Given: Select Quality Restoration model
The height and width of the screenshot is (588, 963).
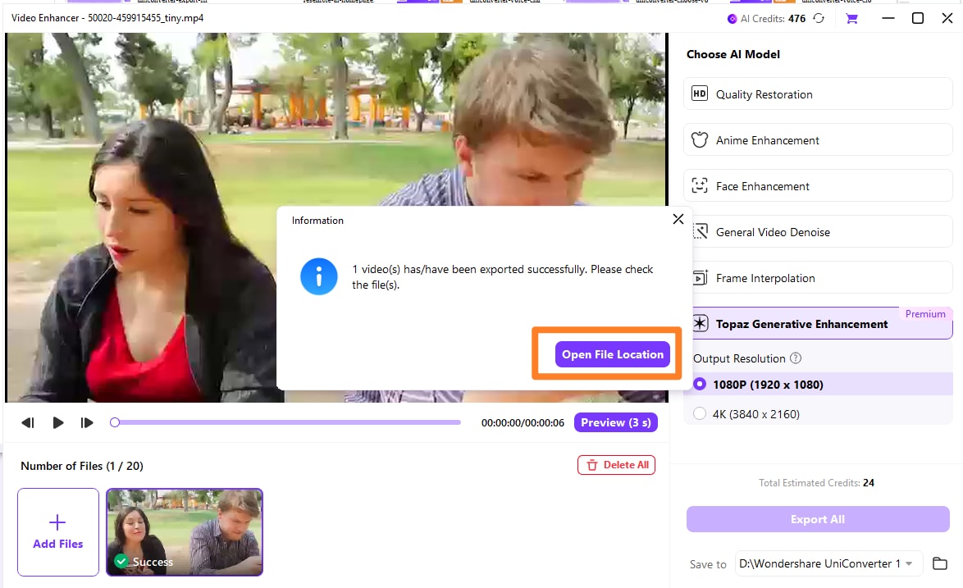Looking at the screenshot, I should (x=818, y=94).
